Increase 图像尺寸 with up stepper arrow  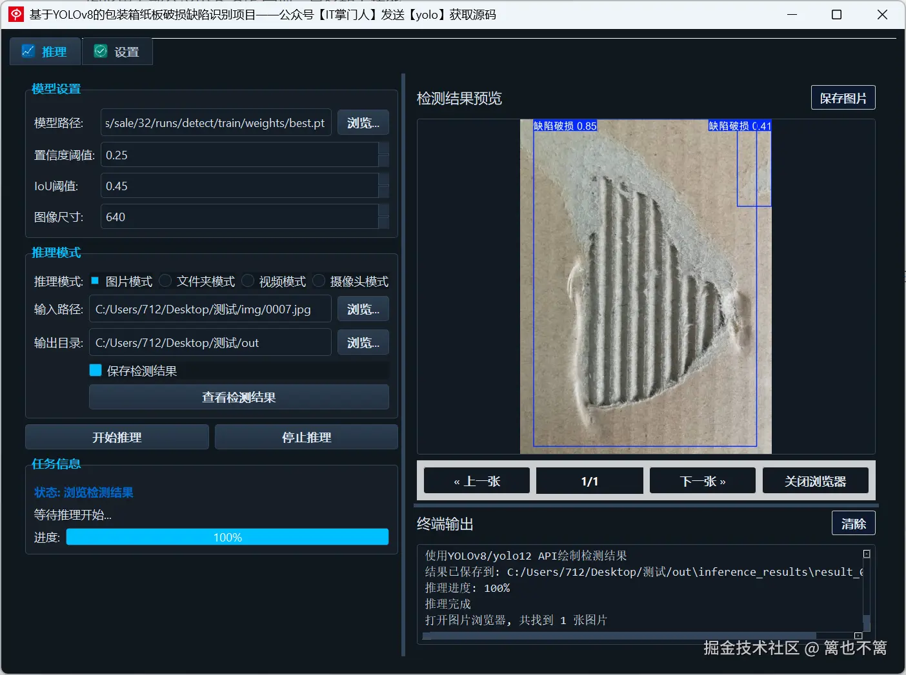[x=384, y=210]
